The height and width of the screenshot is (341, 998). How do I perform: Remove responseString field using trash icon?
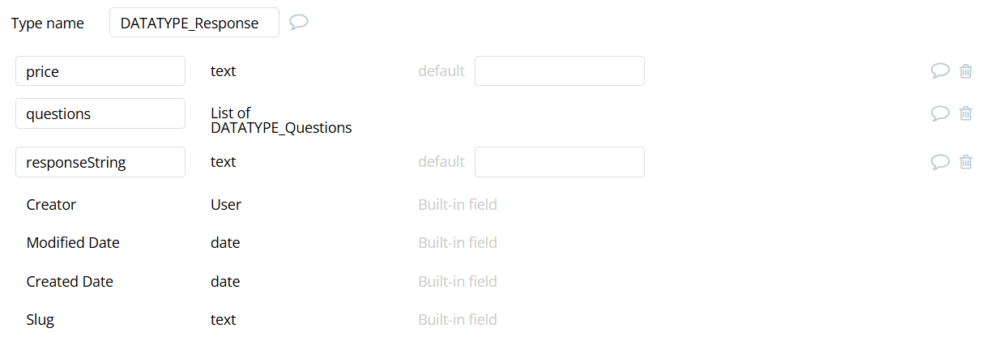[966, 162]
